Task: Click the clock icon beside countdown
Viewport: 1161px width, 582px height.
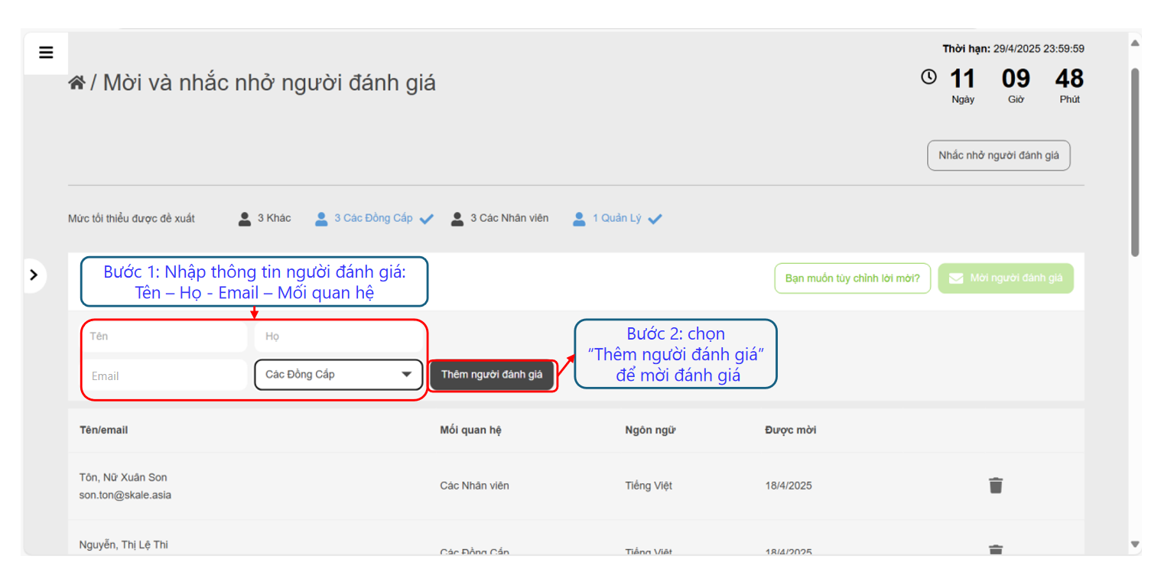Action: (928, 76)
